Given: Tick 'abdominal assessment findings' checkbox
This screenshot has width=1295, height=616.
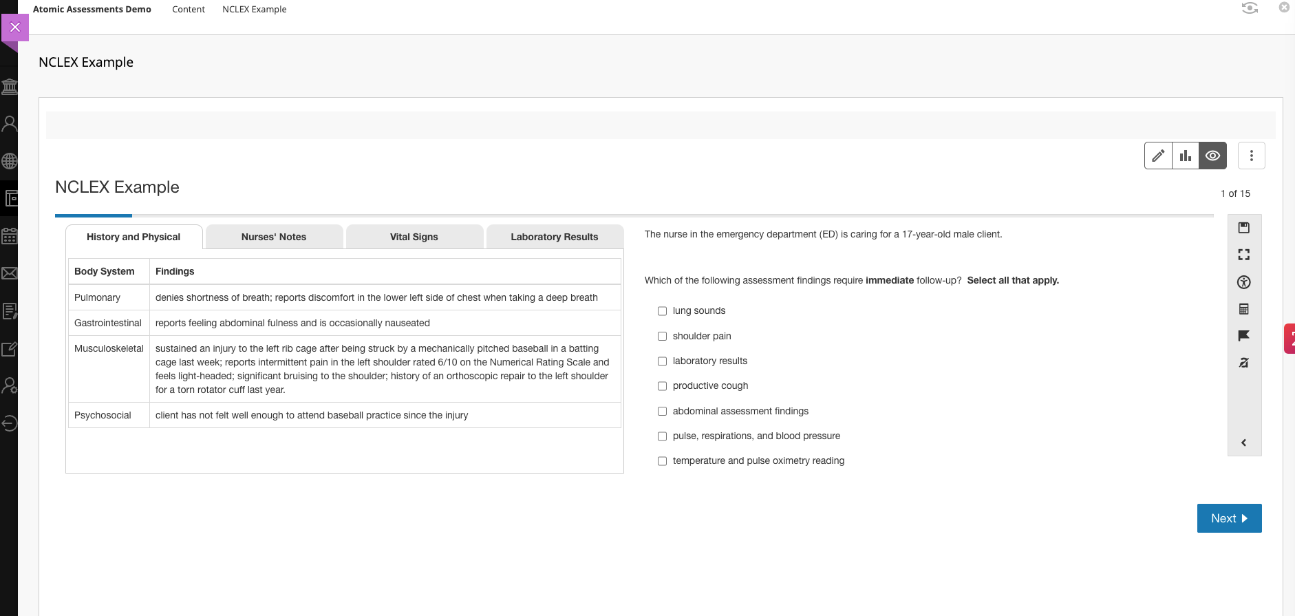Looking at the screenshot, I should 662,412.
